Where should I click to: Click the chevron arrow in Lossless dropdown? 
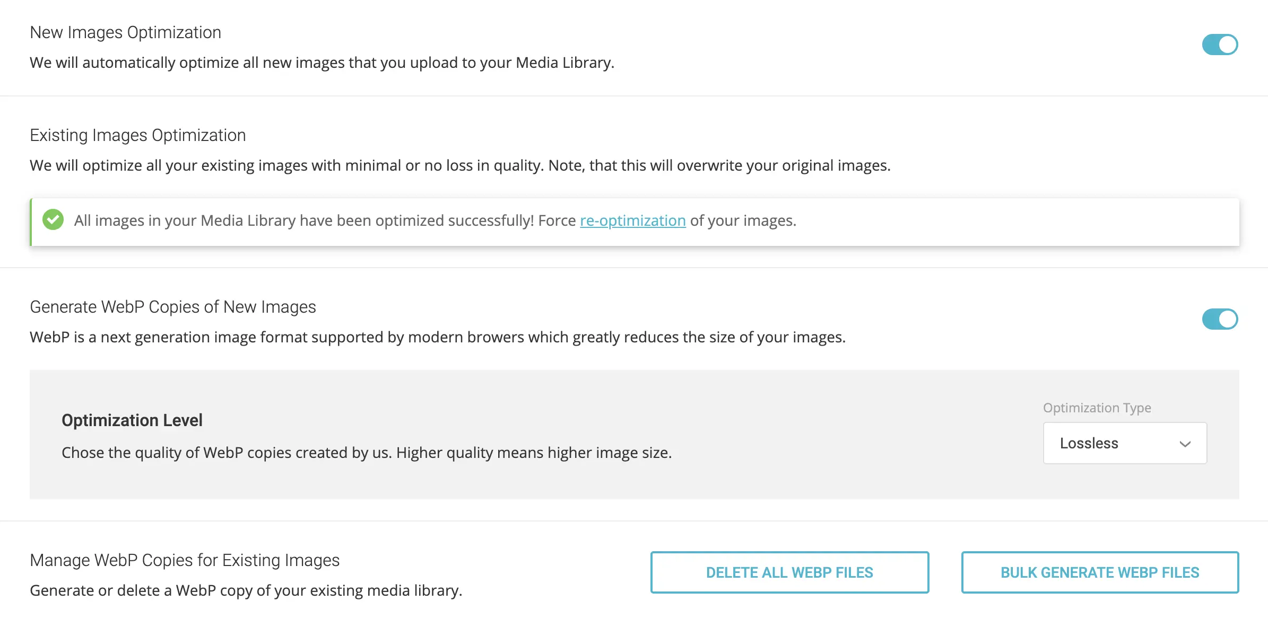[1185, 444]
